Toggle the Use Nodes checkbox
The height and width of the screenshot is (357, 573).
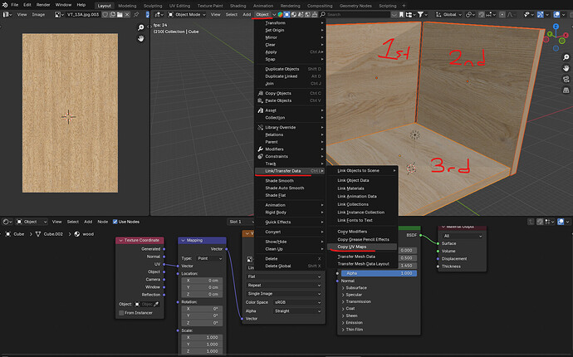pos(115,222)
